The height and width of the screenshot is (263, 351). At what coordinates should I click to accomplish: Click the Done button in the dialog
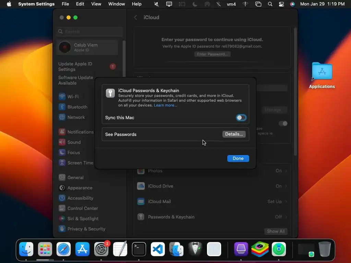[x=238, y=158]
